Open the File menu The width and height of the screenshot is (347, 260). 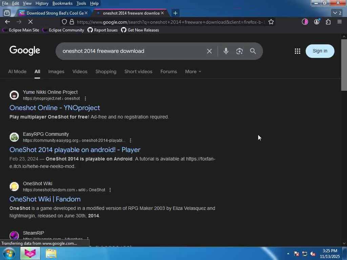click(x=5, y=3)
